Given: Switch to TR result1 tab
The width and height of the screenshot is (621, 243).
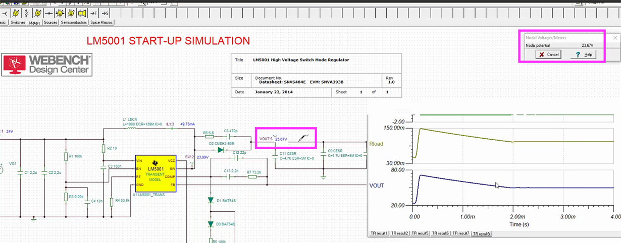Looking at the screenshot, I should point(379,233).
